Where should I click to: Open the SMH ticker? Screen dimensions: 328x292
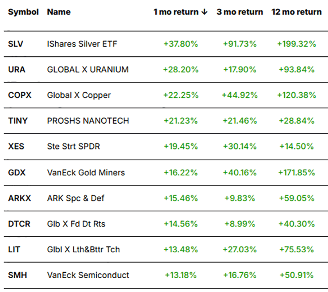pos(16,275)
